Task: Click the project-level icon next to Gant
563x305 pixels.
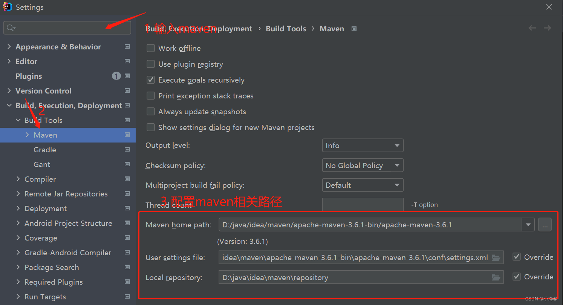Action: [127, 164]
